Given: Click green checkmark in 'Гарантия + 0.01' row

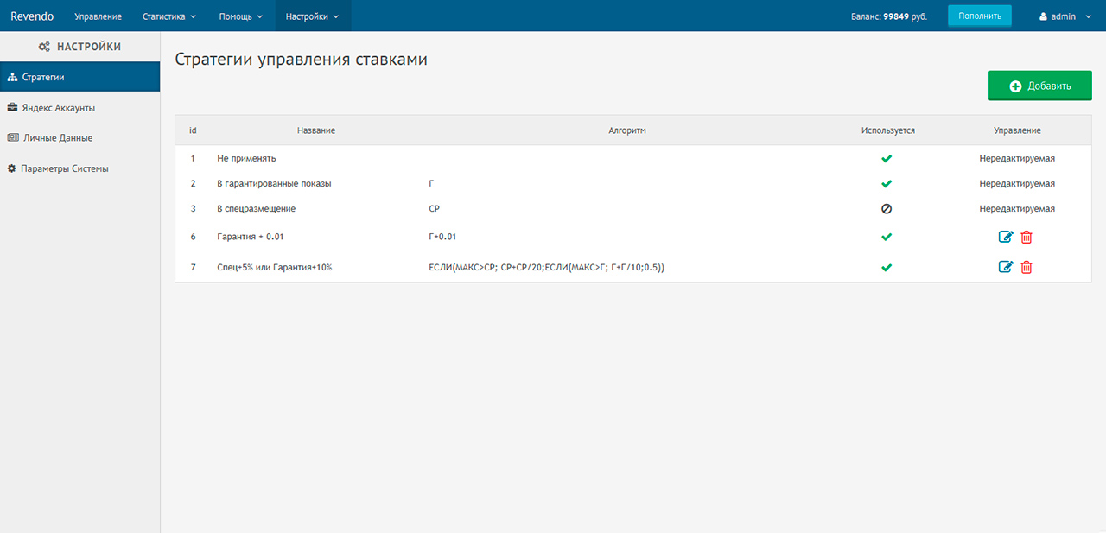Looking at the screenshot, I should [x=887, y=237].
